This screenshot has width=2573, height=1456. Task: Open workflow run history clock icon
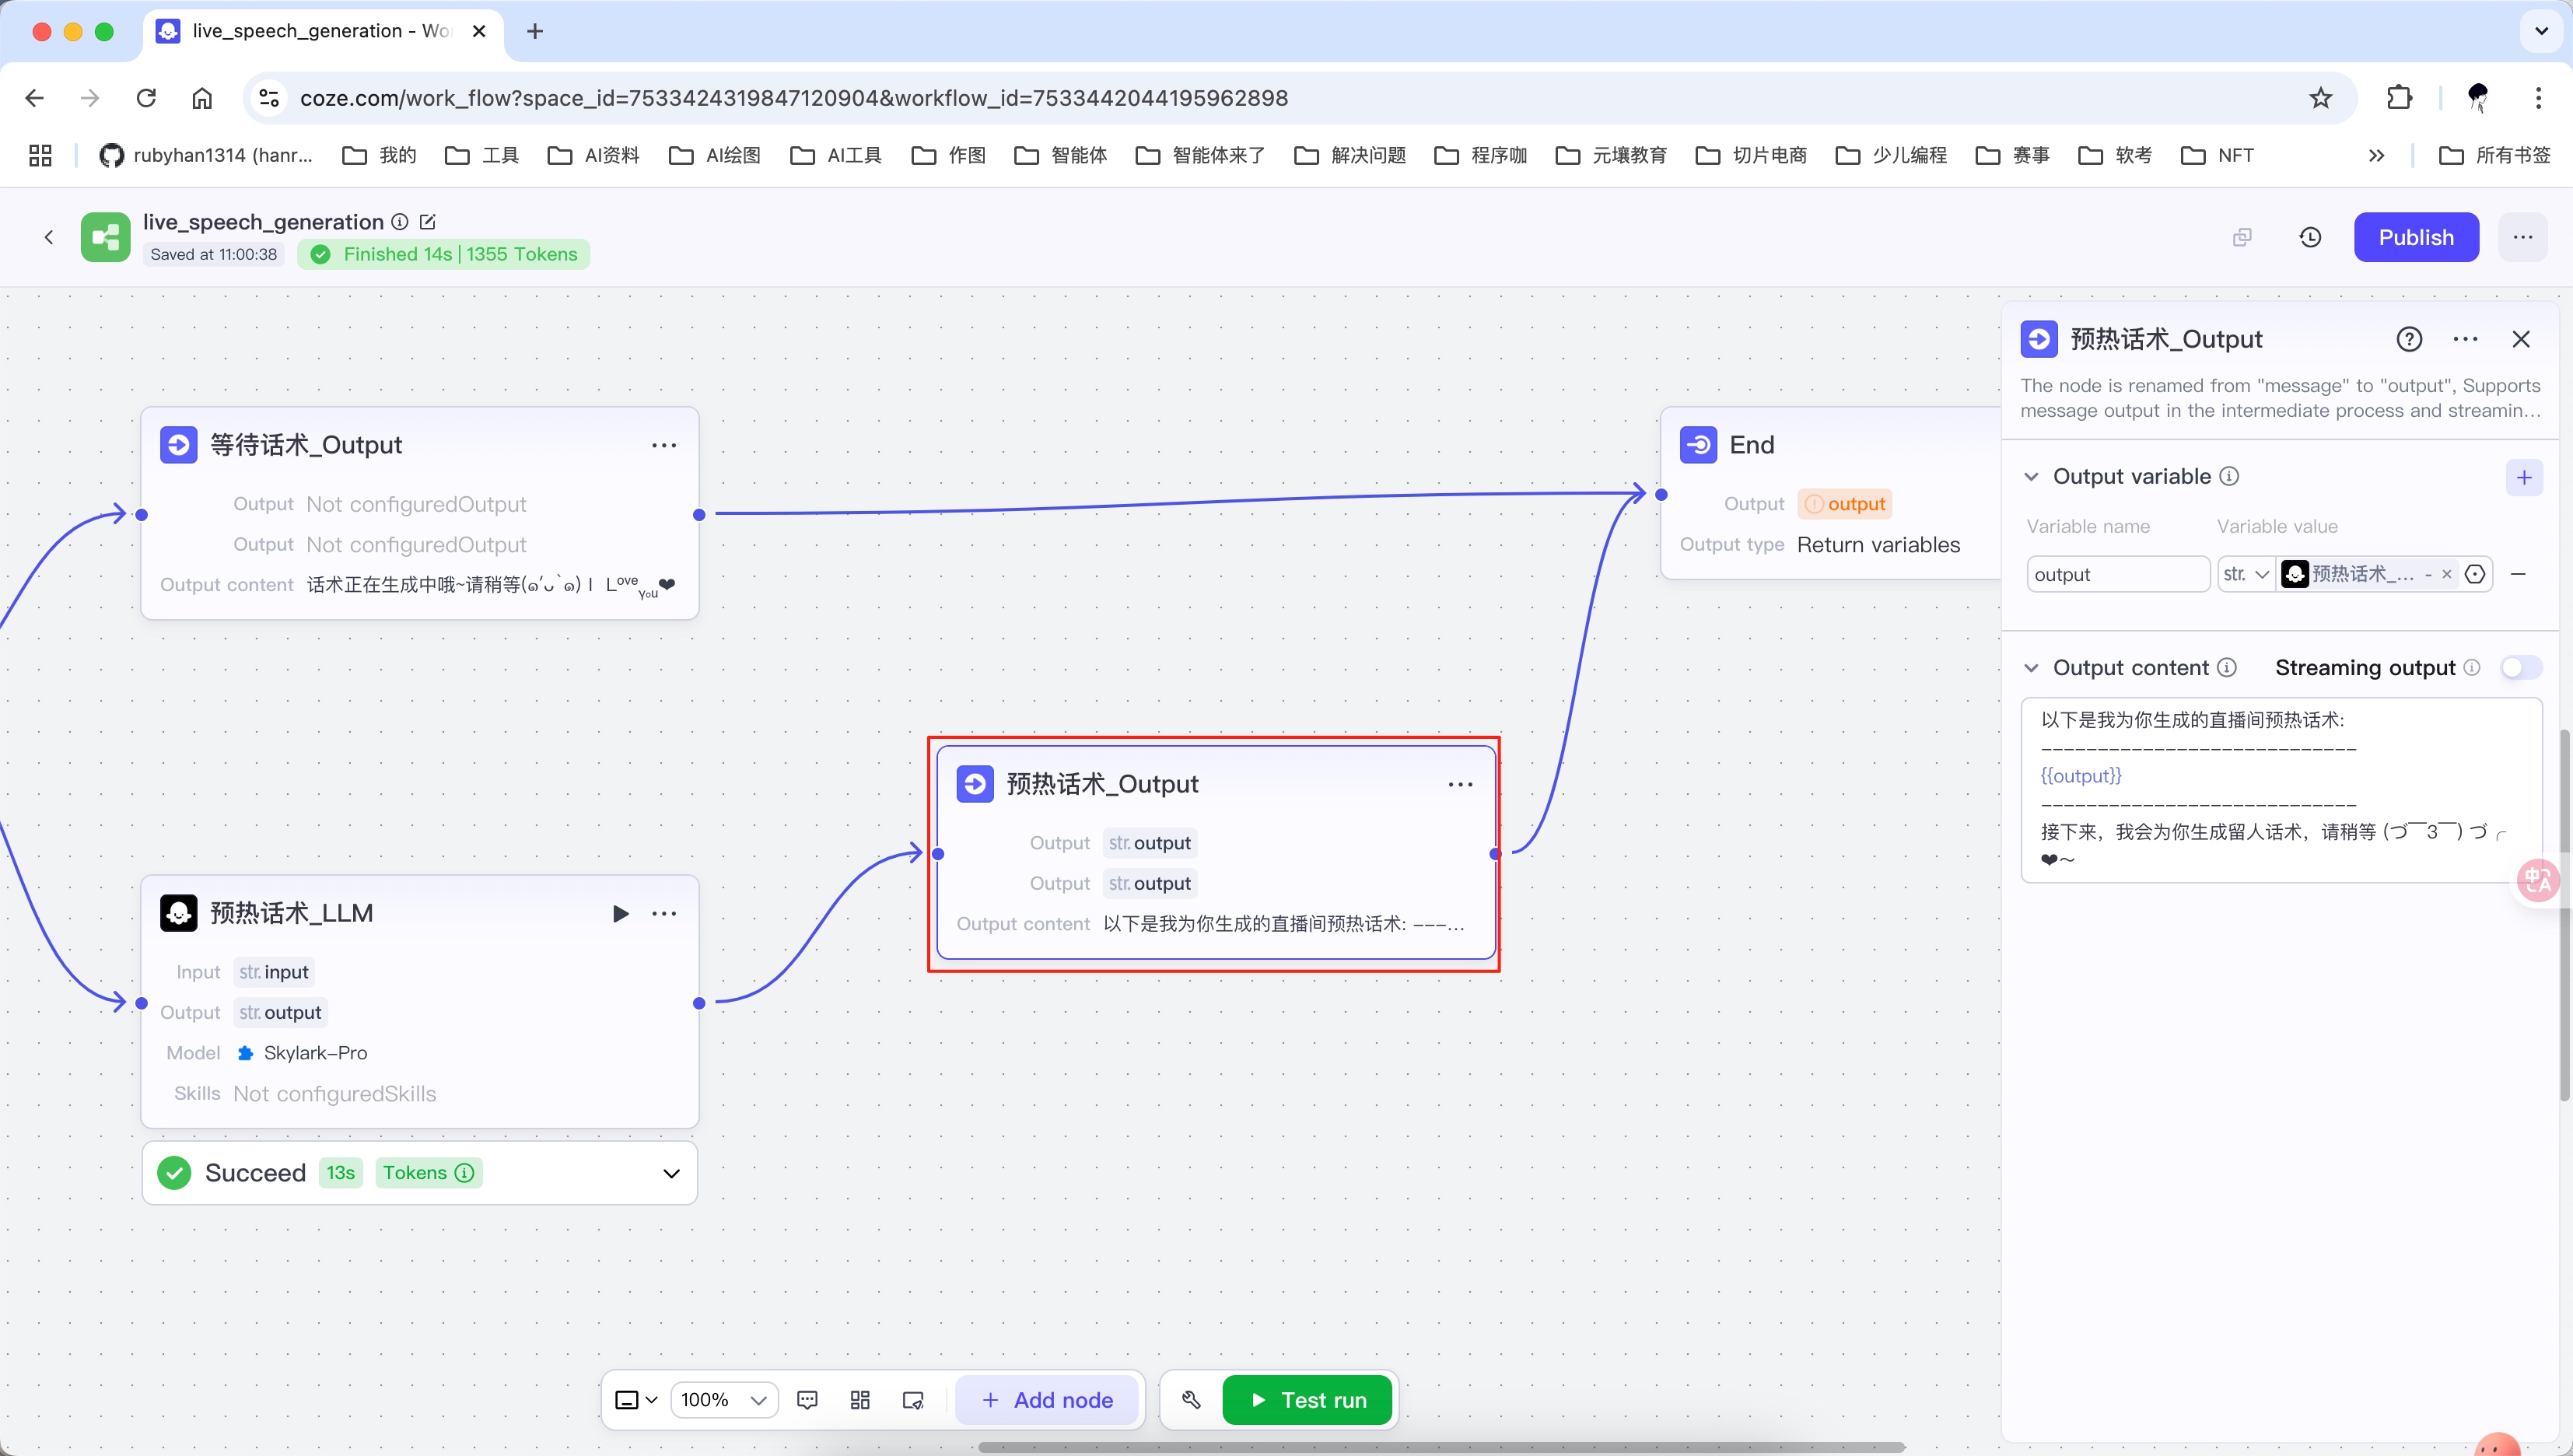2310,237
